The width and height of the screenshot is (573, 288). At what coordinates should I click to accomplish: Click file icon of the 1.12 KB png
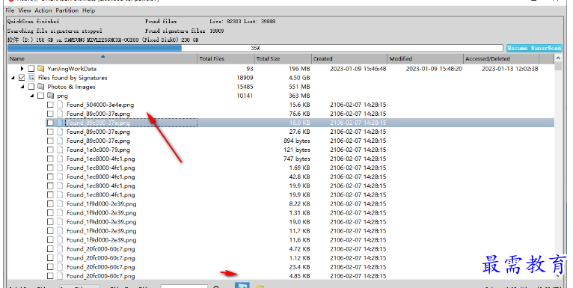[x=60, y=257]
